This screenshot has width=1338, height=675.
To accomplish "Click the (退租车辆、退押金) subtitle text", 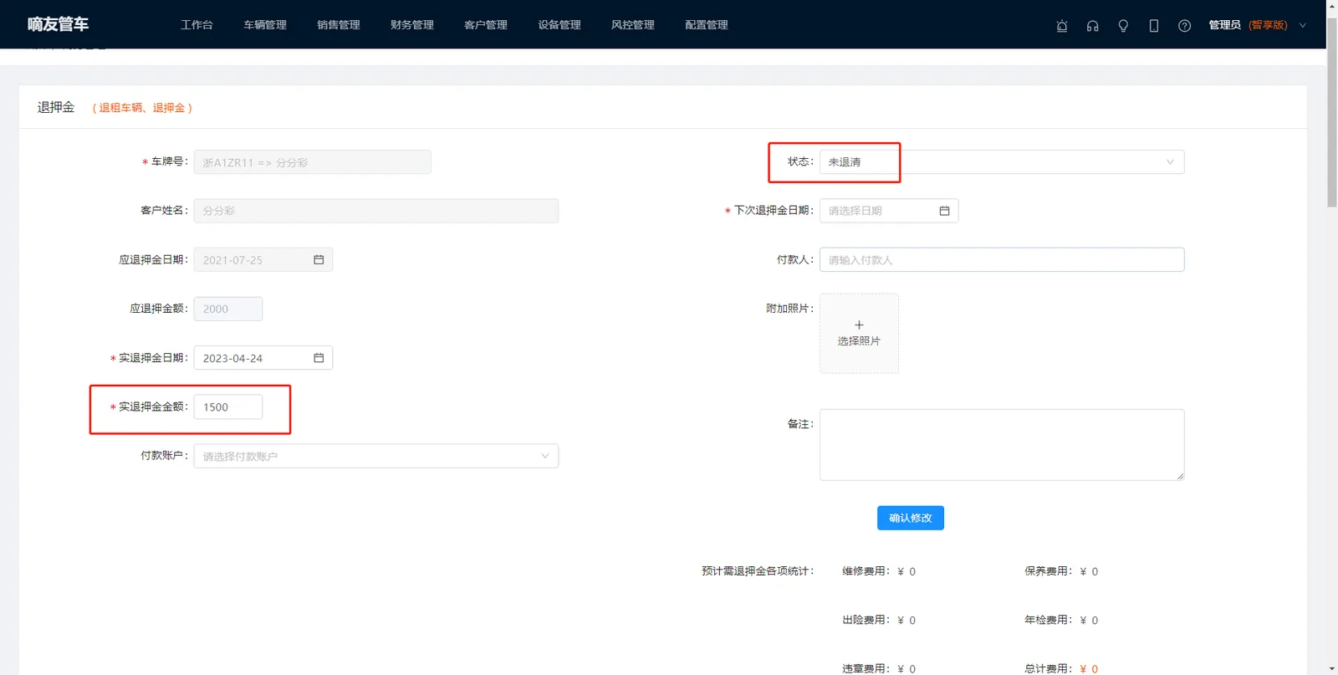I will [x=142, y=108].
